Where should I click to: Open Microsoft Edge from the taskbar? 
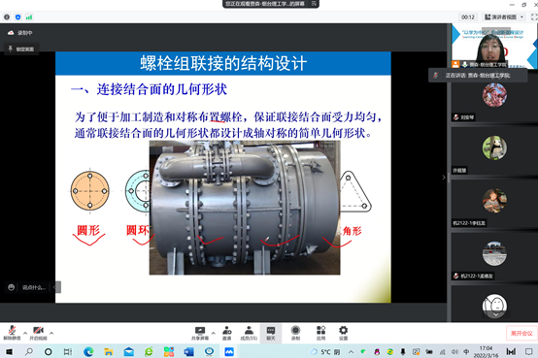88,351
